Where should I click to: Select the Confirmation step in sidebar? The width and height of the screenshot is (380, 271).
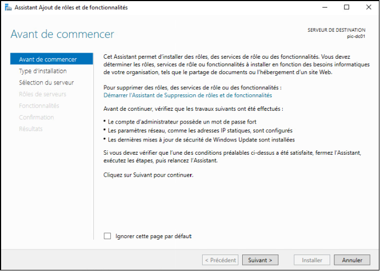coord(36,117)
